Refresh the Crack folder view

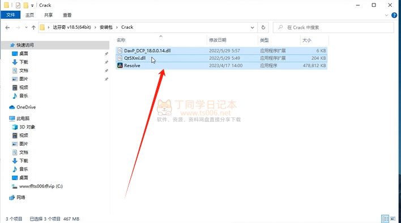click(x=263, y=28)
